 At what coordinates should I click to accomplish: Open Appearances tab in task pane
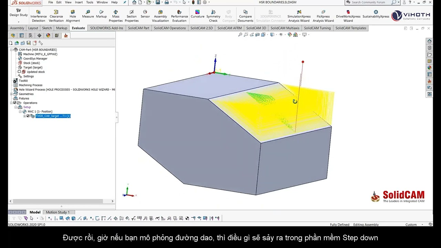[x=429, y=68]
